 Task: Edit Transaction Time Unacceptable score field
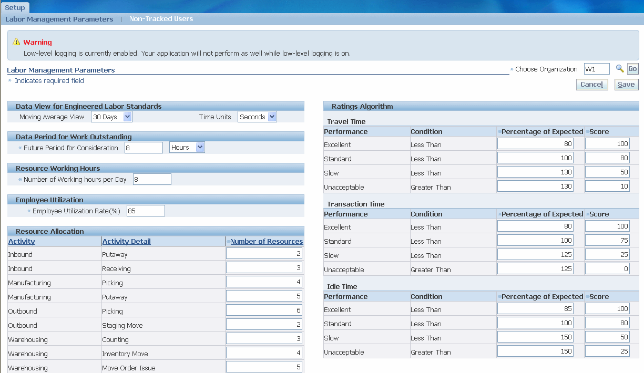click(x=607, y=269)
